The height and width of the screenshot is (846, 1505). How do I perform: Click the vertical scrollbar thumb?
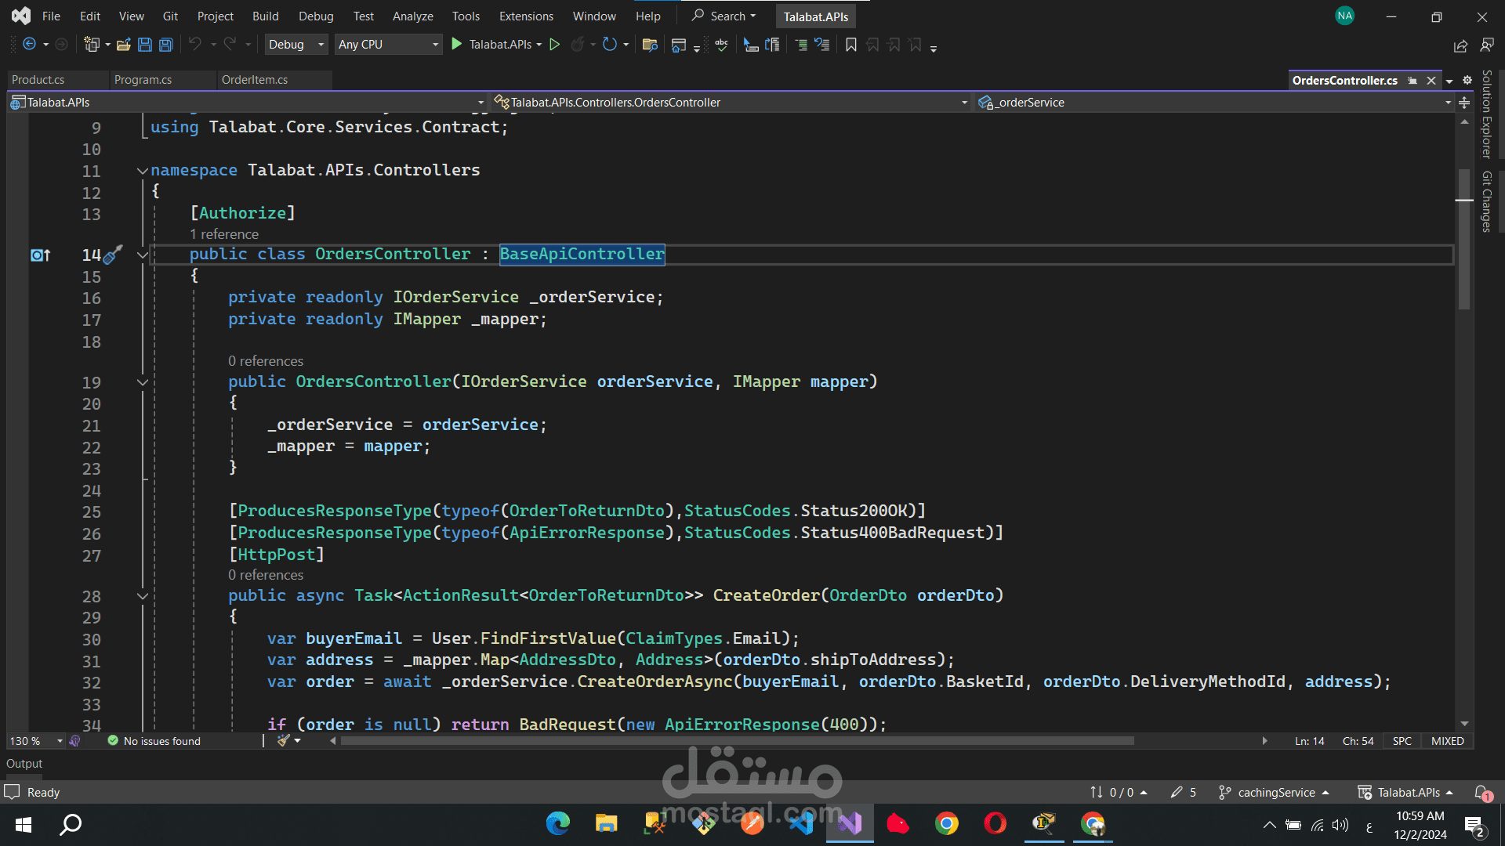pos(1464,239)
